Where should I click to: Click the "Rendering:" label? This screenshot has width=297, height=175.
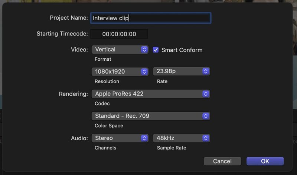point(73,94)
